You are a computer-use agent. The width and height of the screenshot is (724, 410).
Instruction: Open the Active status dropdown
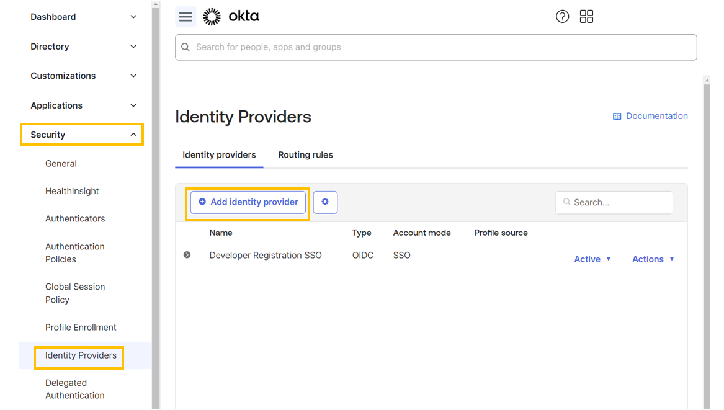(592, 259)
